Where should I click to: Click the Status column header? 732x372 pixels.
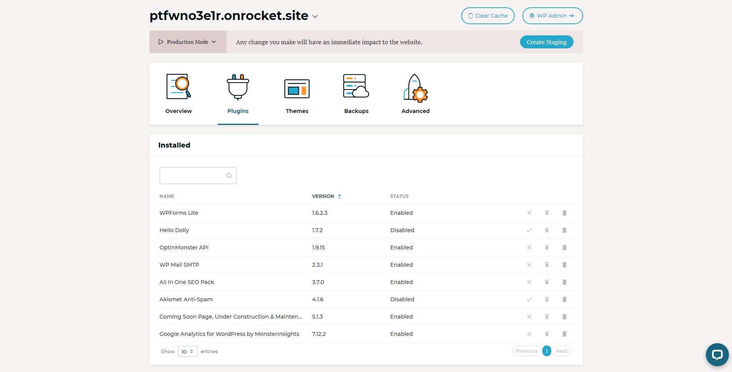coord(399,196)
